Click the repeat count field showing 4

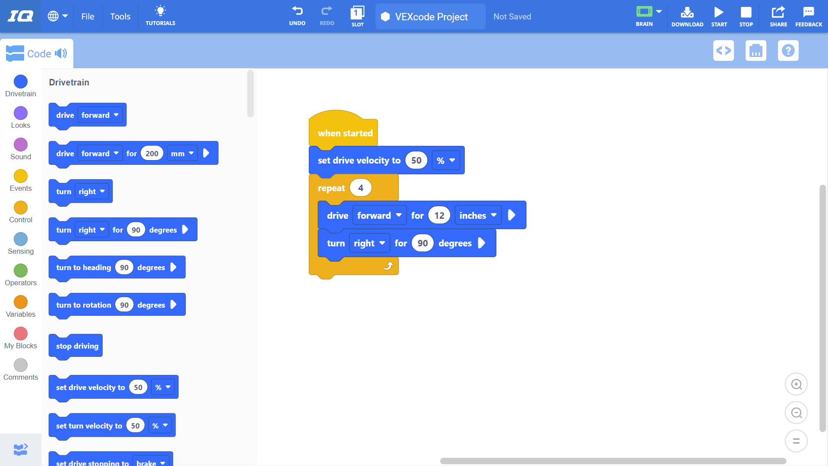point(361,188)
